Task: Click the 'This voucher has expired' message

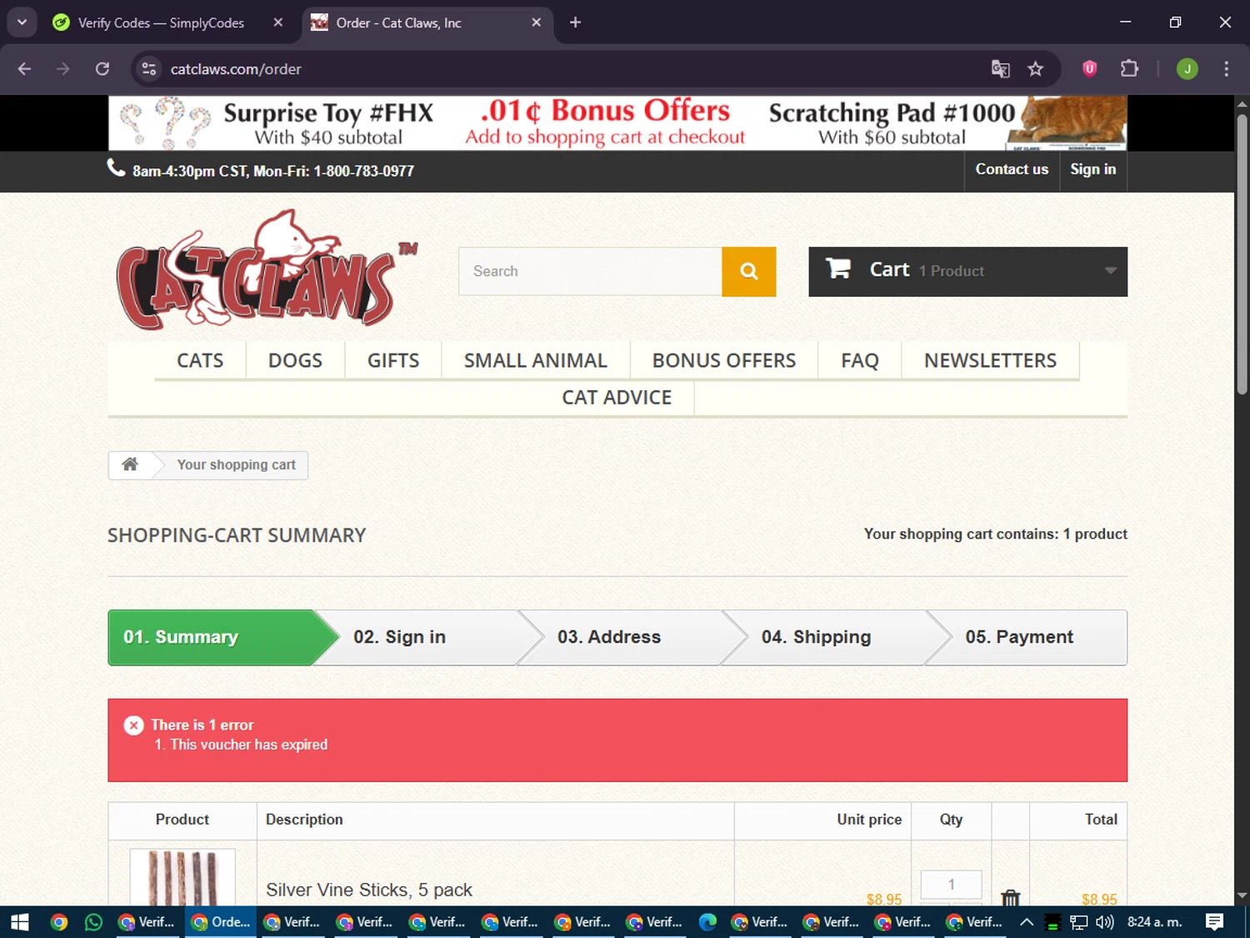Action: 248,745
